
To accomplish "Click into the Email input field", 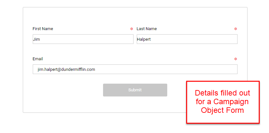I will (x=135, y=69).
